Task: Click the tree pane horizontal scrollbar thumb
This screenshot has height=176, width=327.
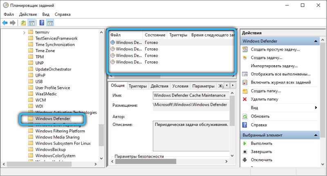Action: coord(39,164)
